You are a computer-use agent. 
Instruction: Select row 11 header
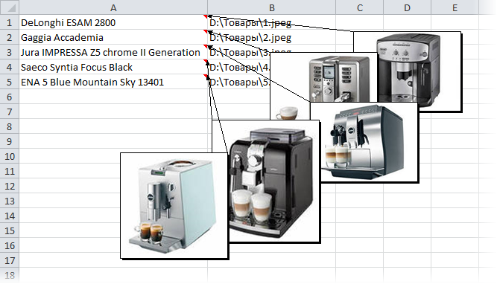10,171
